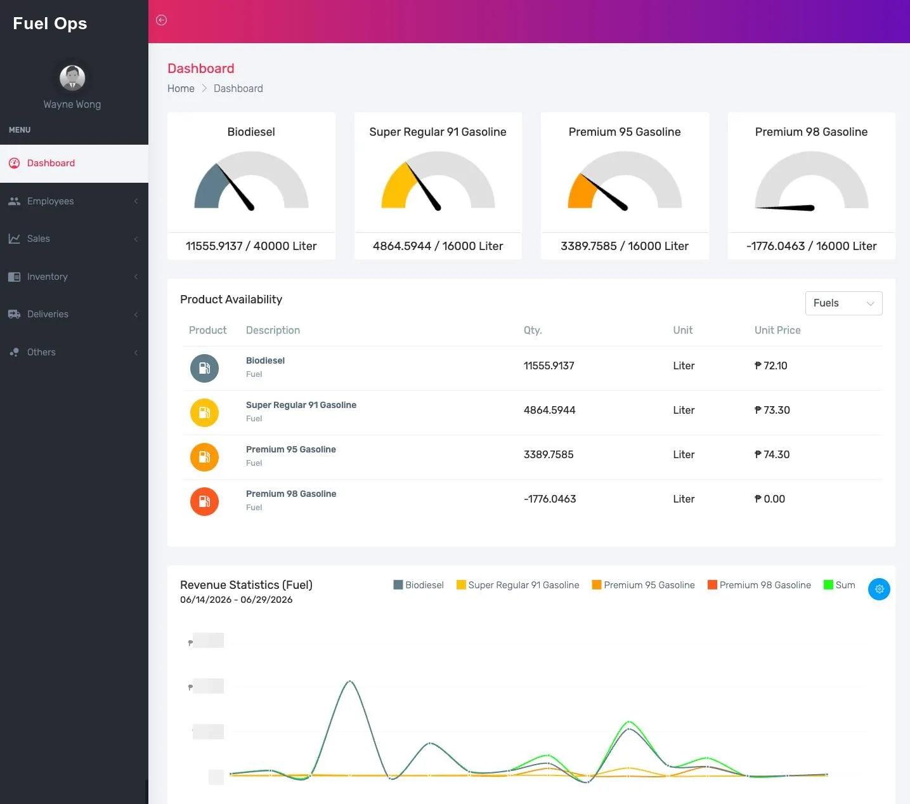Click Premium 98 Gasoline name in table
This screenshot has width=910, height=804.
pyautogui.click(x=291, y=494)
